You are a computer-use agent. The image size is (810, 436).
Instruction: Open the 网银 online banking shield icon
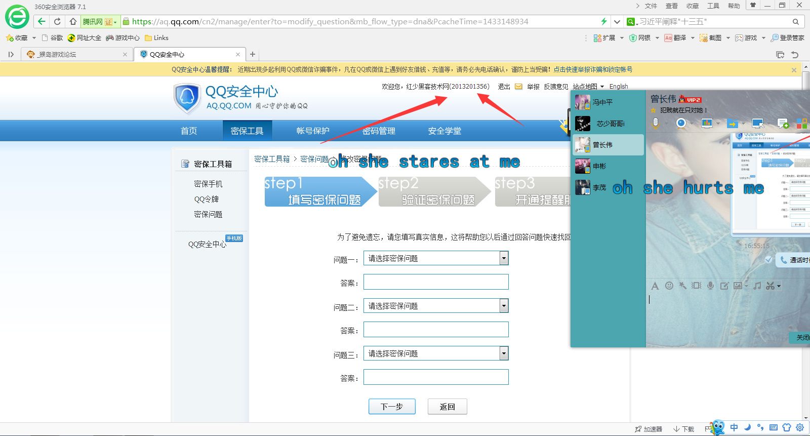(640, 38)
